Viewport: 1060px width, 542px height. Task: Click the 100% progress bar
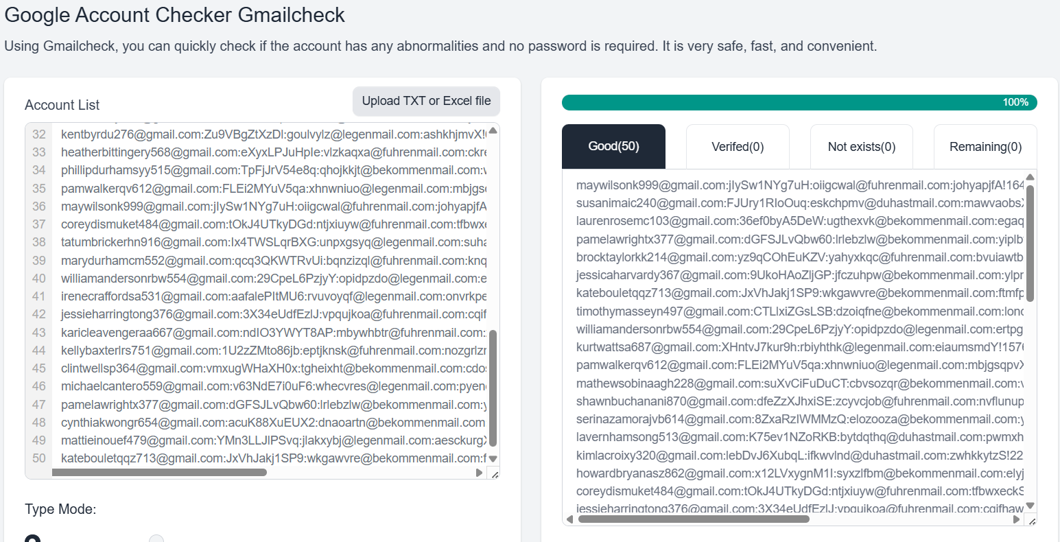799,102
